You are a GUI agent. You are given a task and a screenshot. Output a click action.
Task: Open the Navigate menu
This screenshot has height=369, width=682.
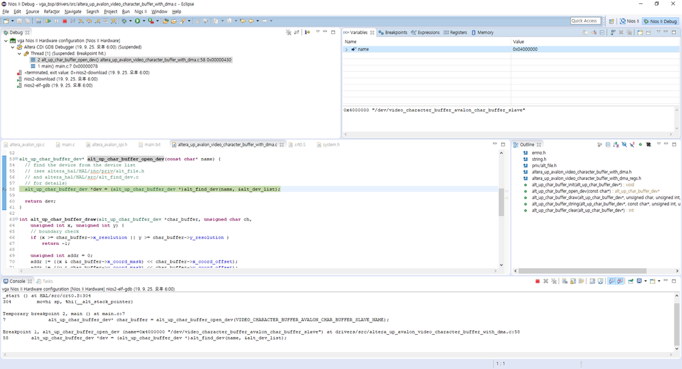[72, 12]
